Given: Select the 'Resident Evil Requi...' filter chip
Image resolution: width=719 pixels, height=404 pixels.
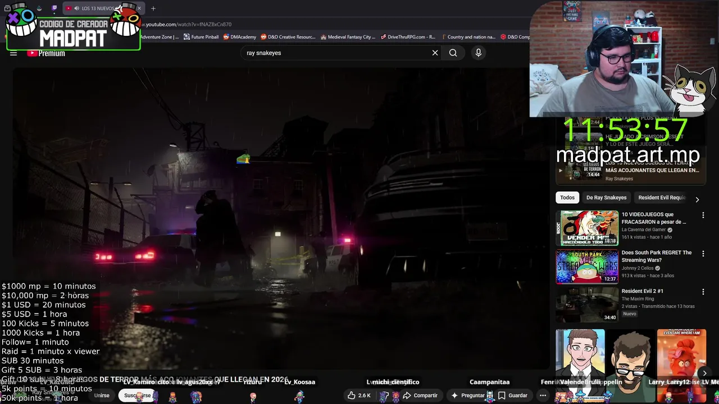Looking at the screenshot, I should [662, 198].
